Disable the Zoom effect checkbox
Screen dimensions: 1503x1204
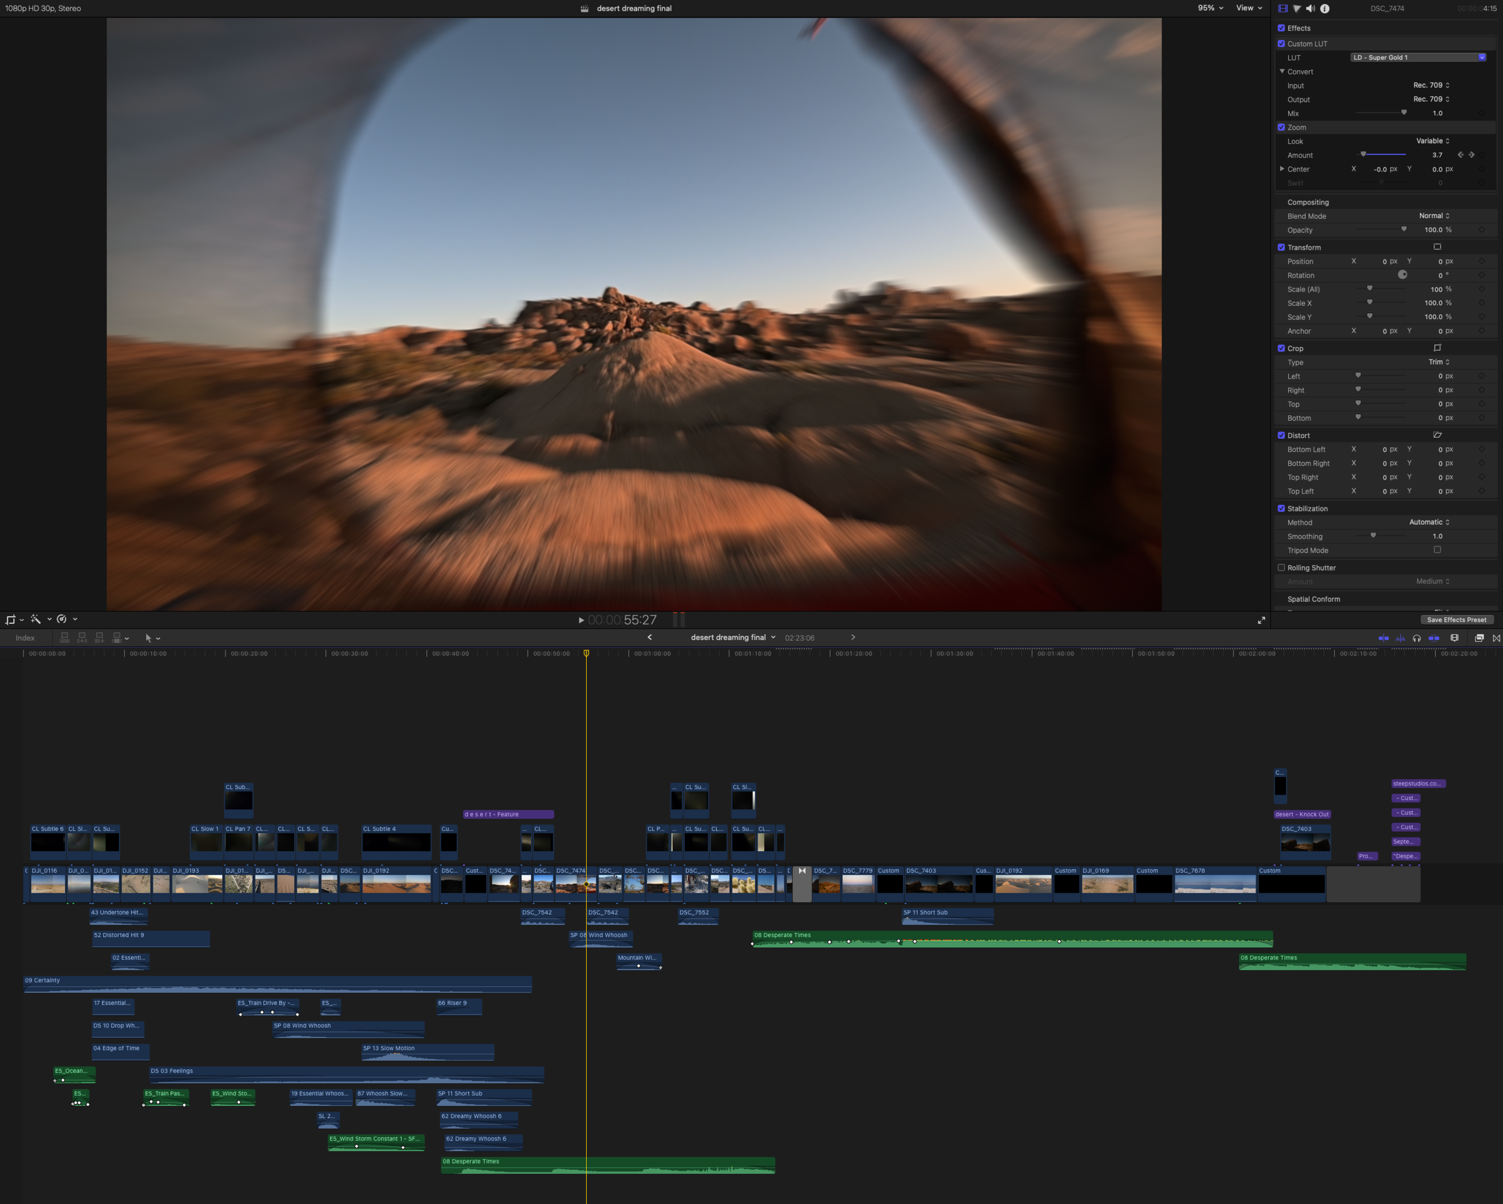[x=1281, y=127]
